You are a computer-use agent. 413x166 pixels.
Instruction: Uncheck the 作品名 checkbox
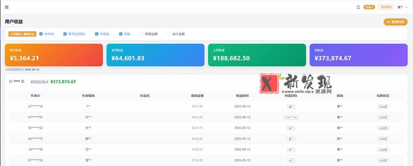click(x=97, y=34)
